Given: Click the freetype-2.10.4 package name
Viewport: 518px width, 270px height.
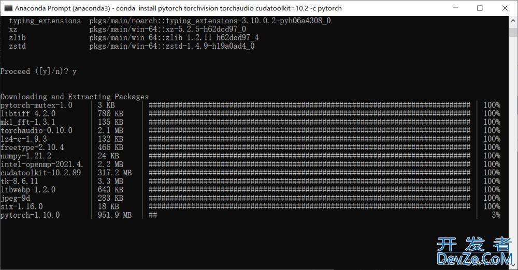Looking at the screenshot, I should pyautogui.click(x=32, y=147).
